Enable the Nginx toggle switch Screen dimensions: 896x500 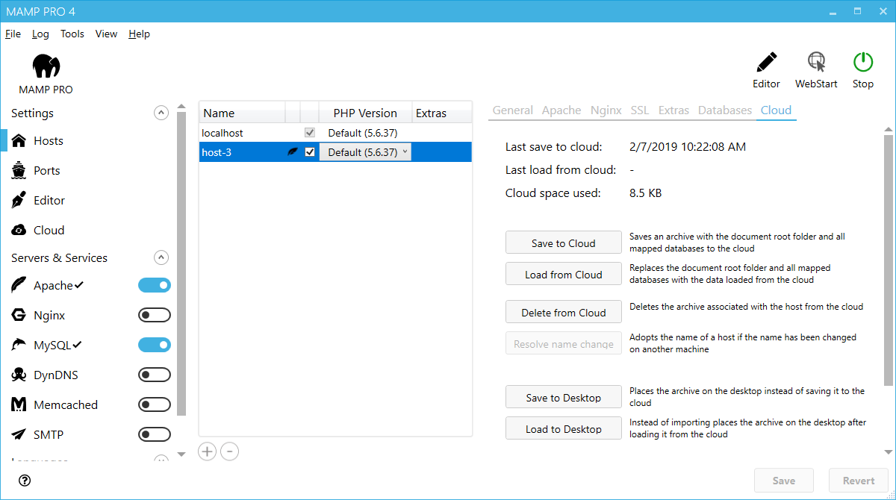(155, 315)
